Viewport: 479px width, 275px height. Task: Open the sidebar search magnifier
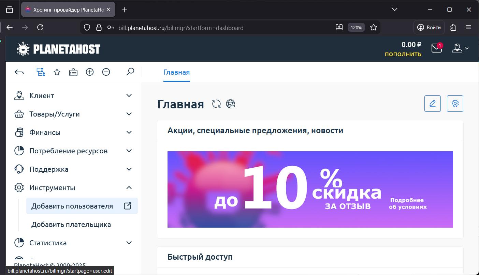pos(130,72)
